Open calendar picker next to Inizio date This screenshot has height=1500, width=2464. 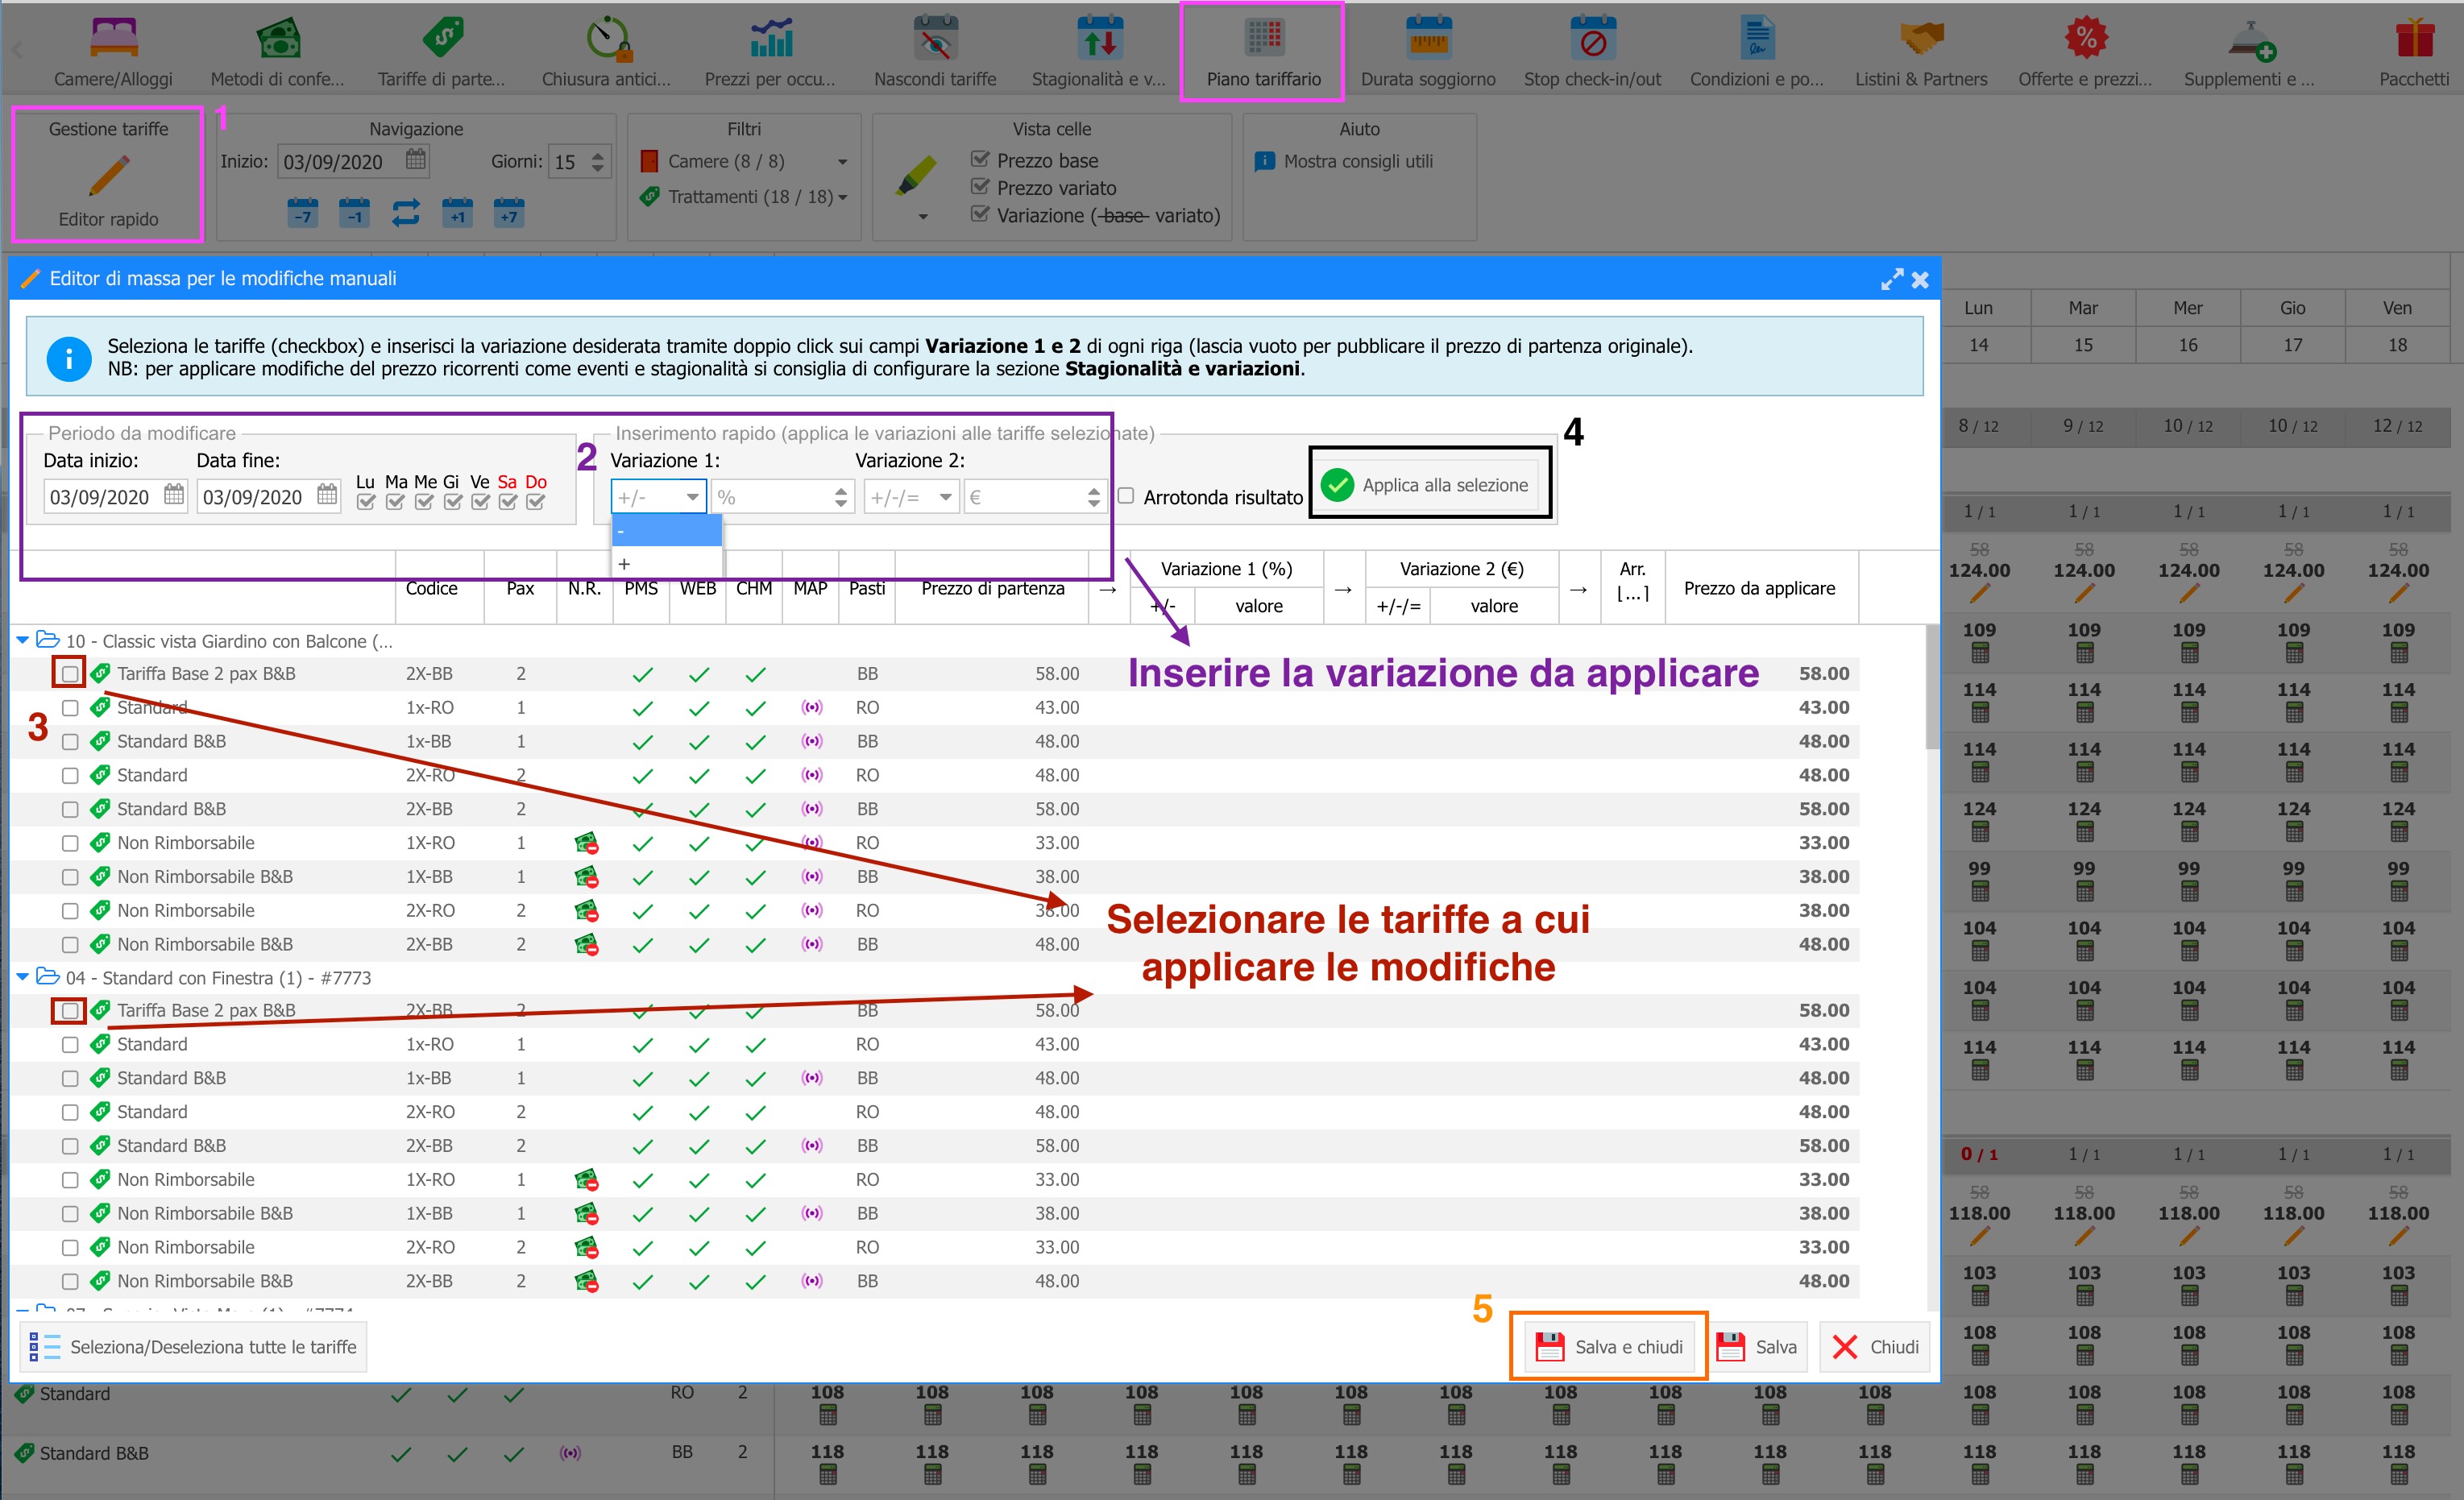pyautogui.click(x=416, y=160)
